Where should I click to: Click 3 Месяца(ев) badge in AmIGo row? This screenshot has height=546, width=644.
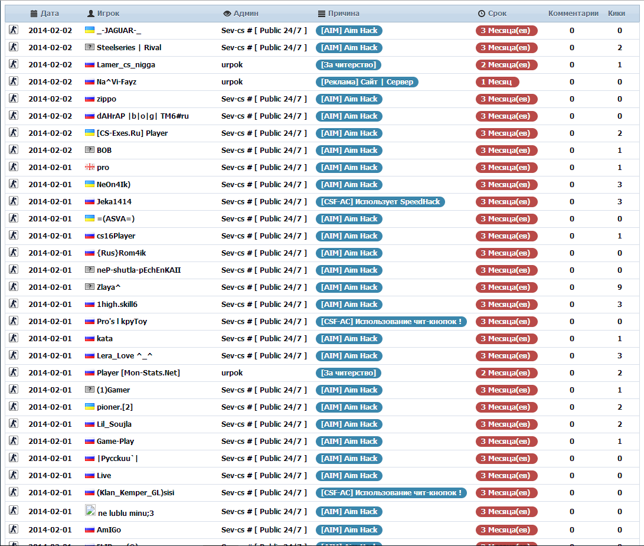pyautogui.click(x=506, y=530)
